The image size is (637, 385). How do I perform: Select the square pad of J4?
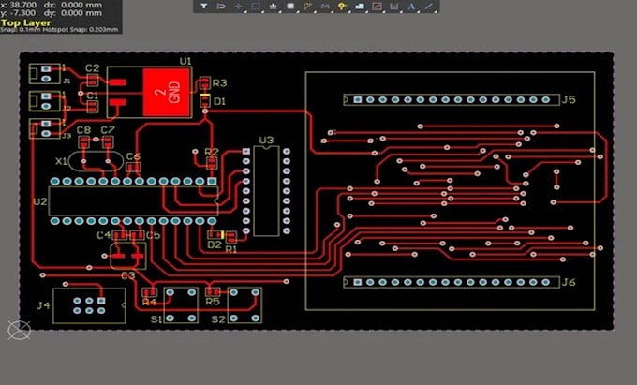(x=101, y=301)
